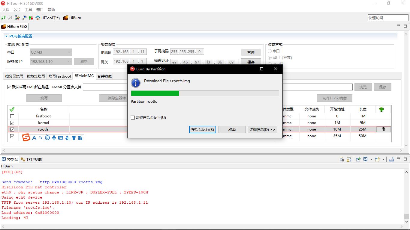Click the console vertical scrollbar thumb
This screenshot has height=230, width=410.
click(x=406, y=216)
